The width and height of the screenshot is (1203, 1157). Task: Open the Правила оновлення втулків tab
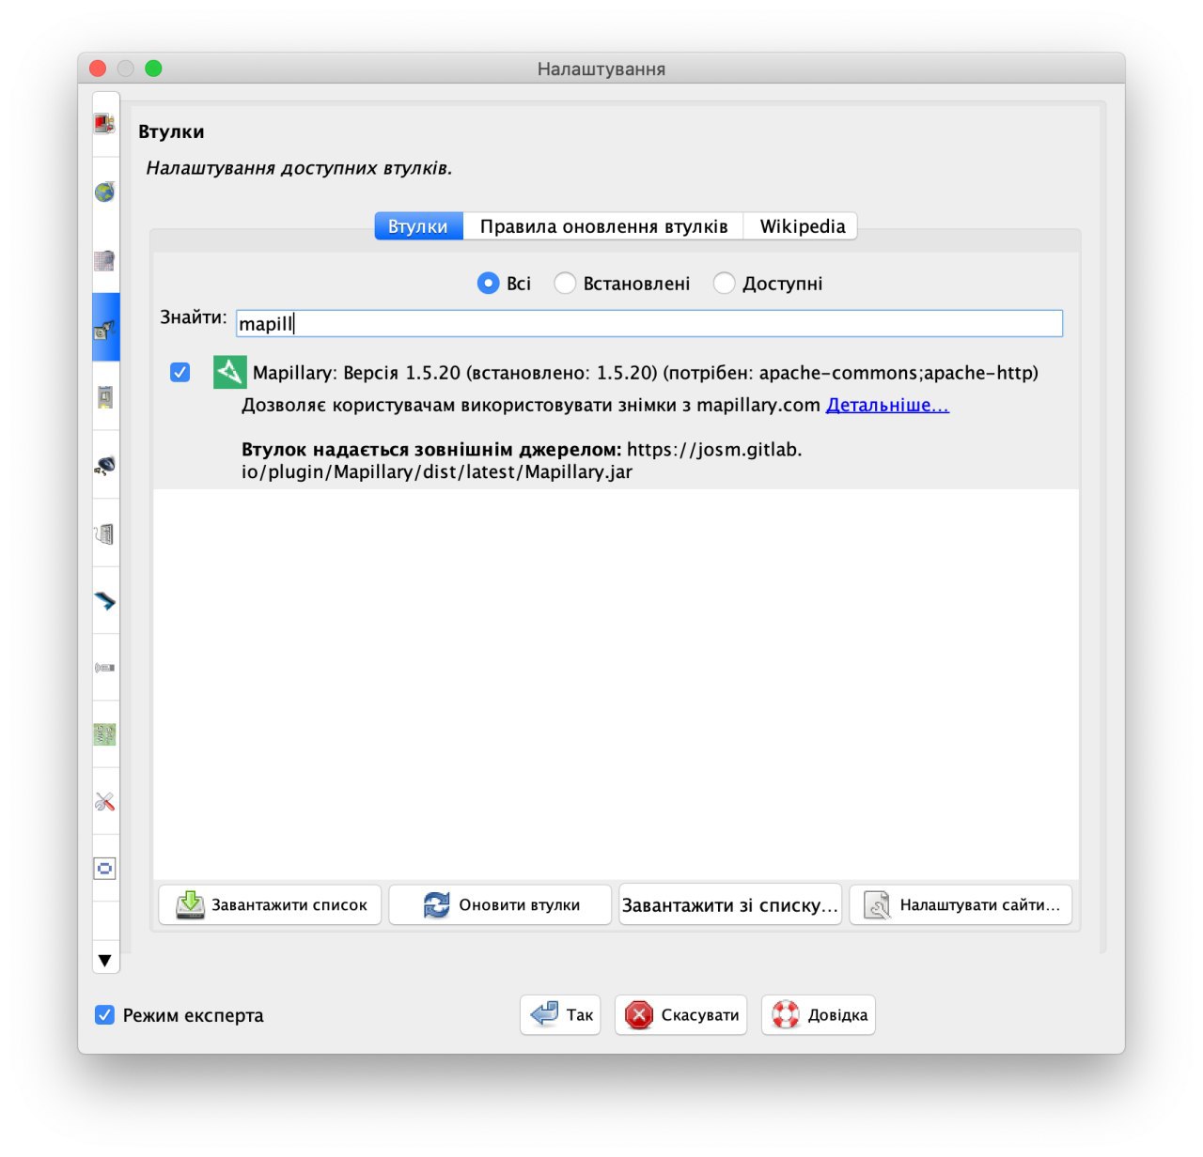point(603,226)
